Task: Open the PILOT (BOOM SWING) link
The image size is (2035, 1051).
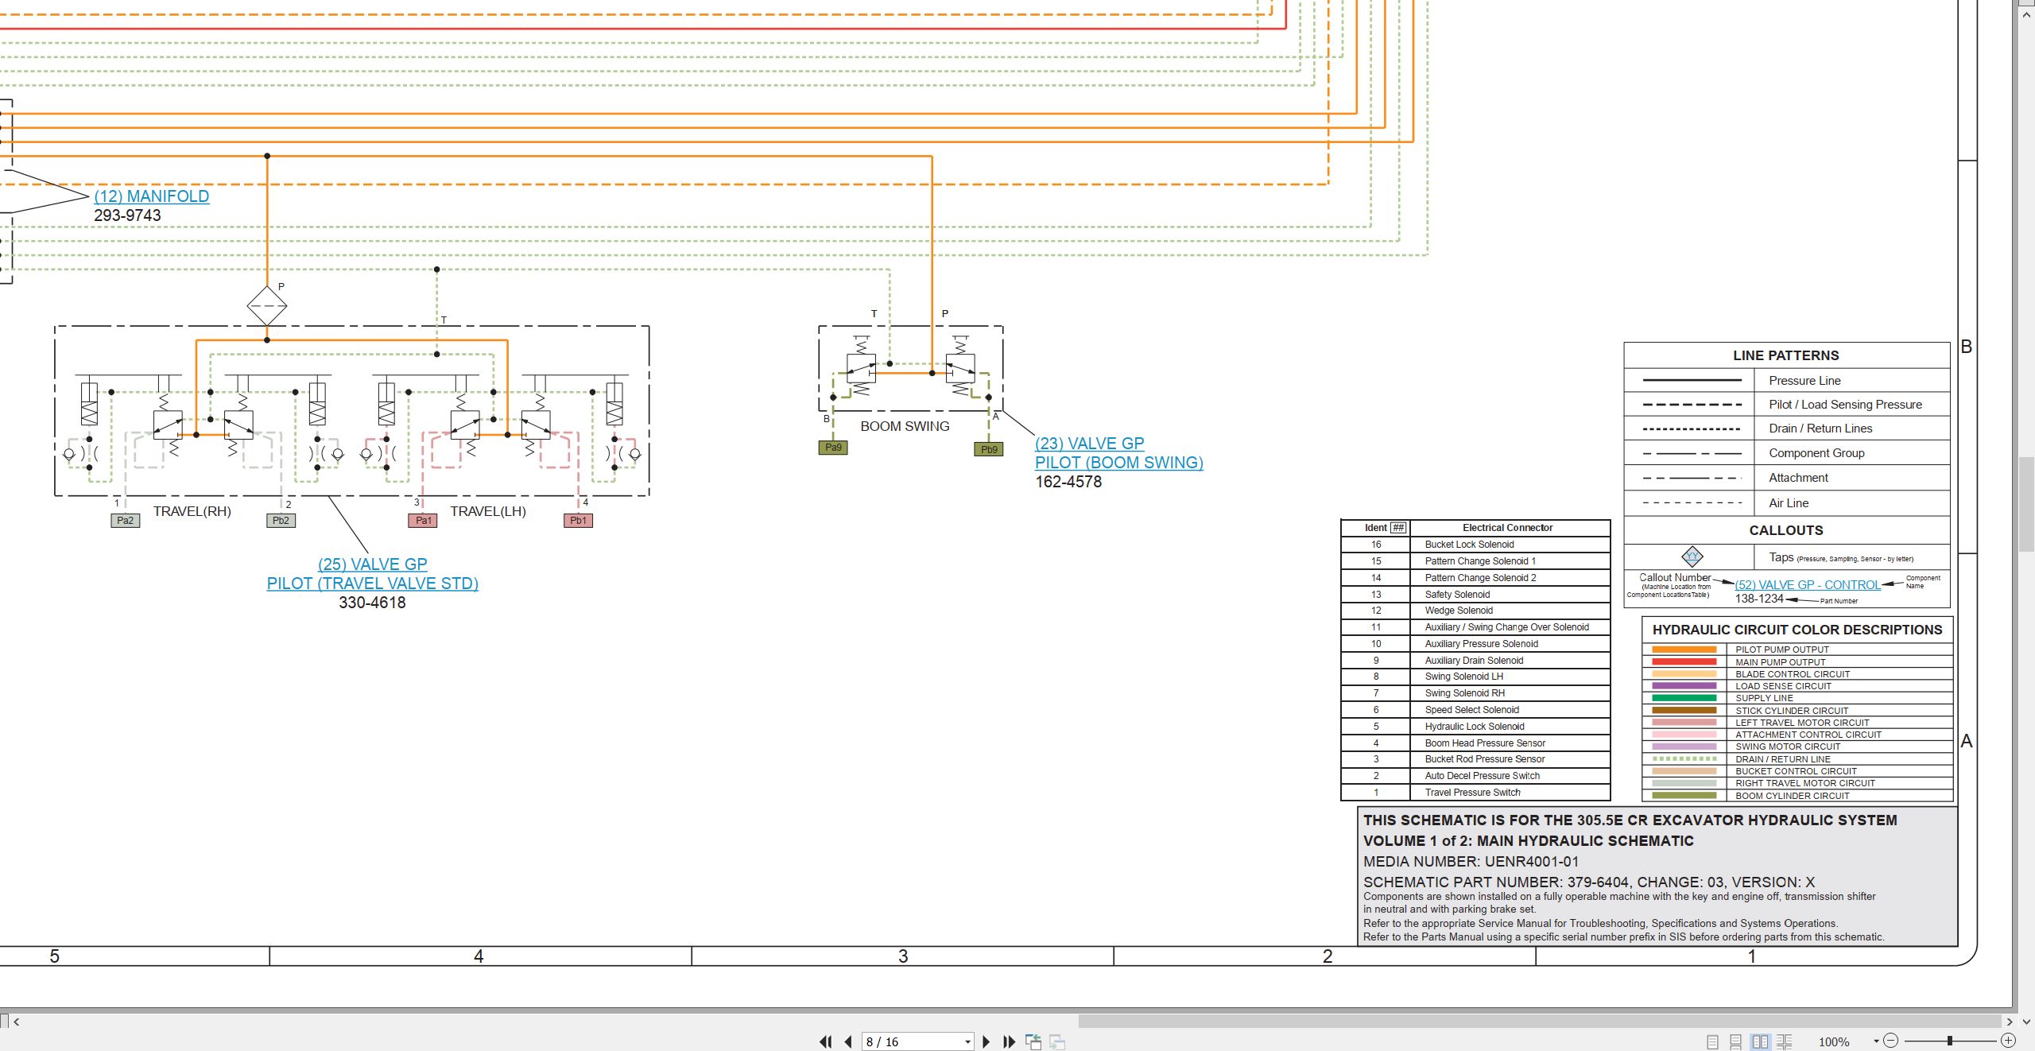Action: click(1119, 463)
